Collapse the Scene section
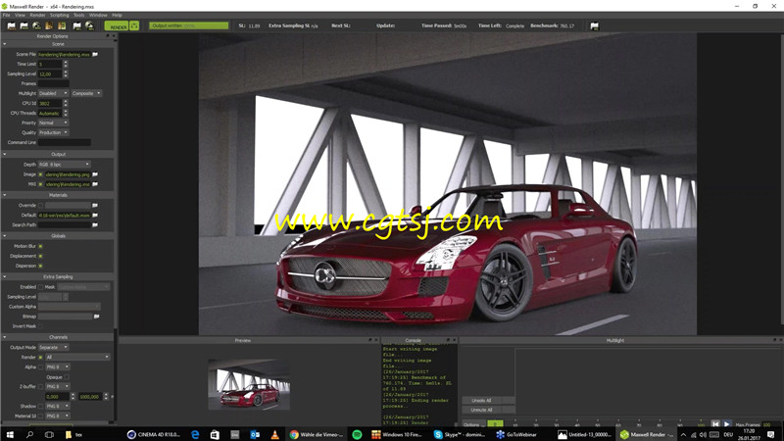This screenshot has height=441, width=784. pos(5,44)
